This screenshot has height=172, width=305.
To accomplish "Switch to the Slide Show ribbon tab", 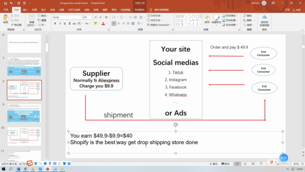I will [74, 10].
